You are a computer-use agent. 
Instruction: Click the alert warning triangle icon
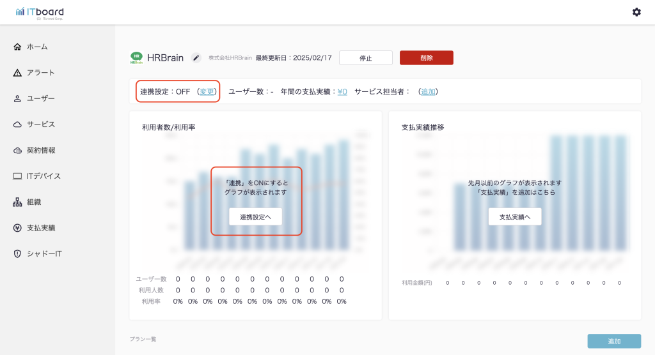point(17,73)
